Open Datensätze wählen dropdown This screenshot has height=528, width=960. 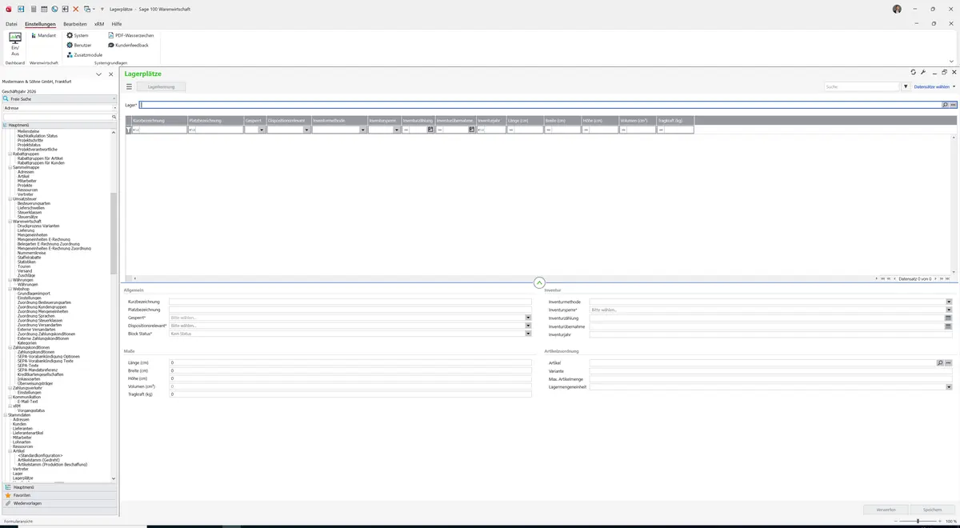click(934, 86)
